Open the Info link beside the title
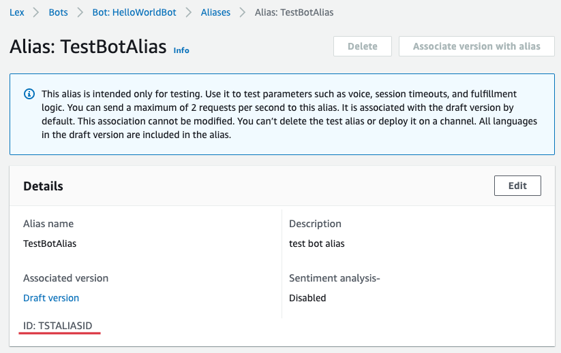 181,50
